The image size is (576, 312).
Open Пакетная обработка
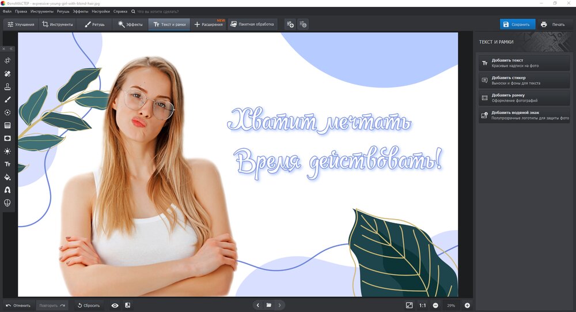click(252, 24)
